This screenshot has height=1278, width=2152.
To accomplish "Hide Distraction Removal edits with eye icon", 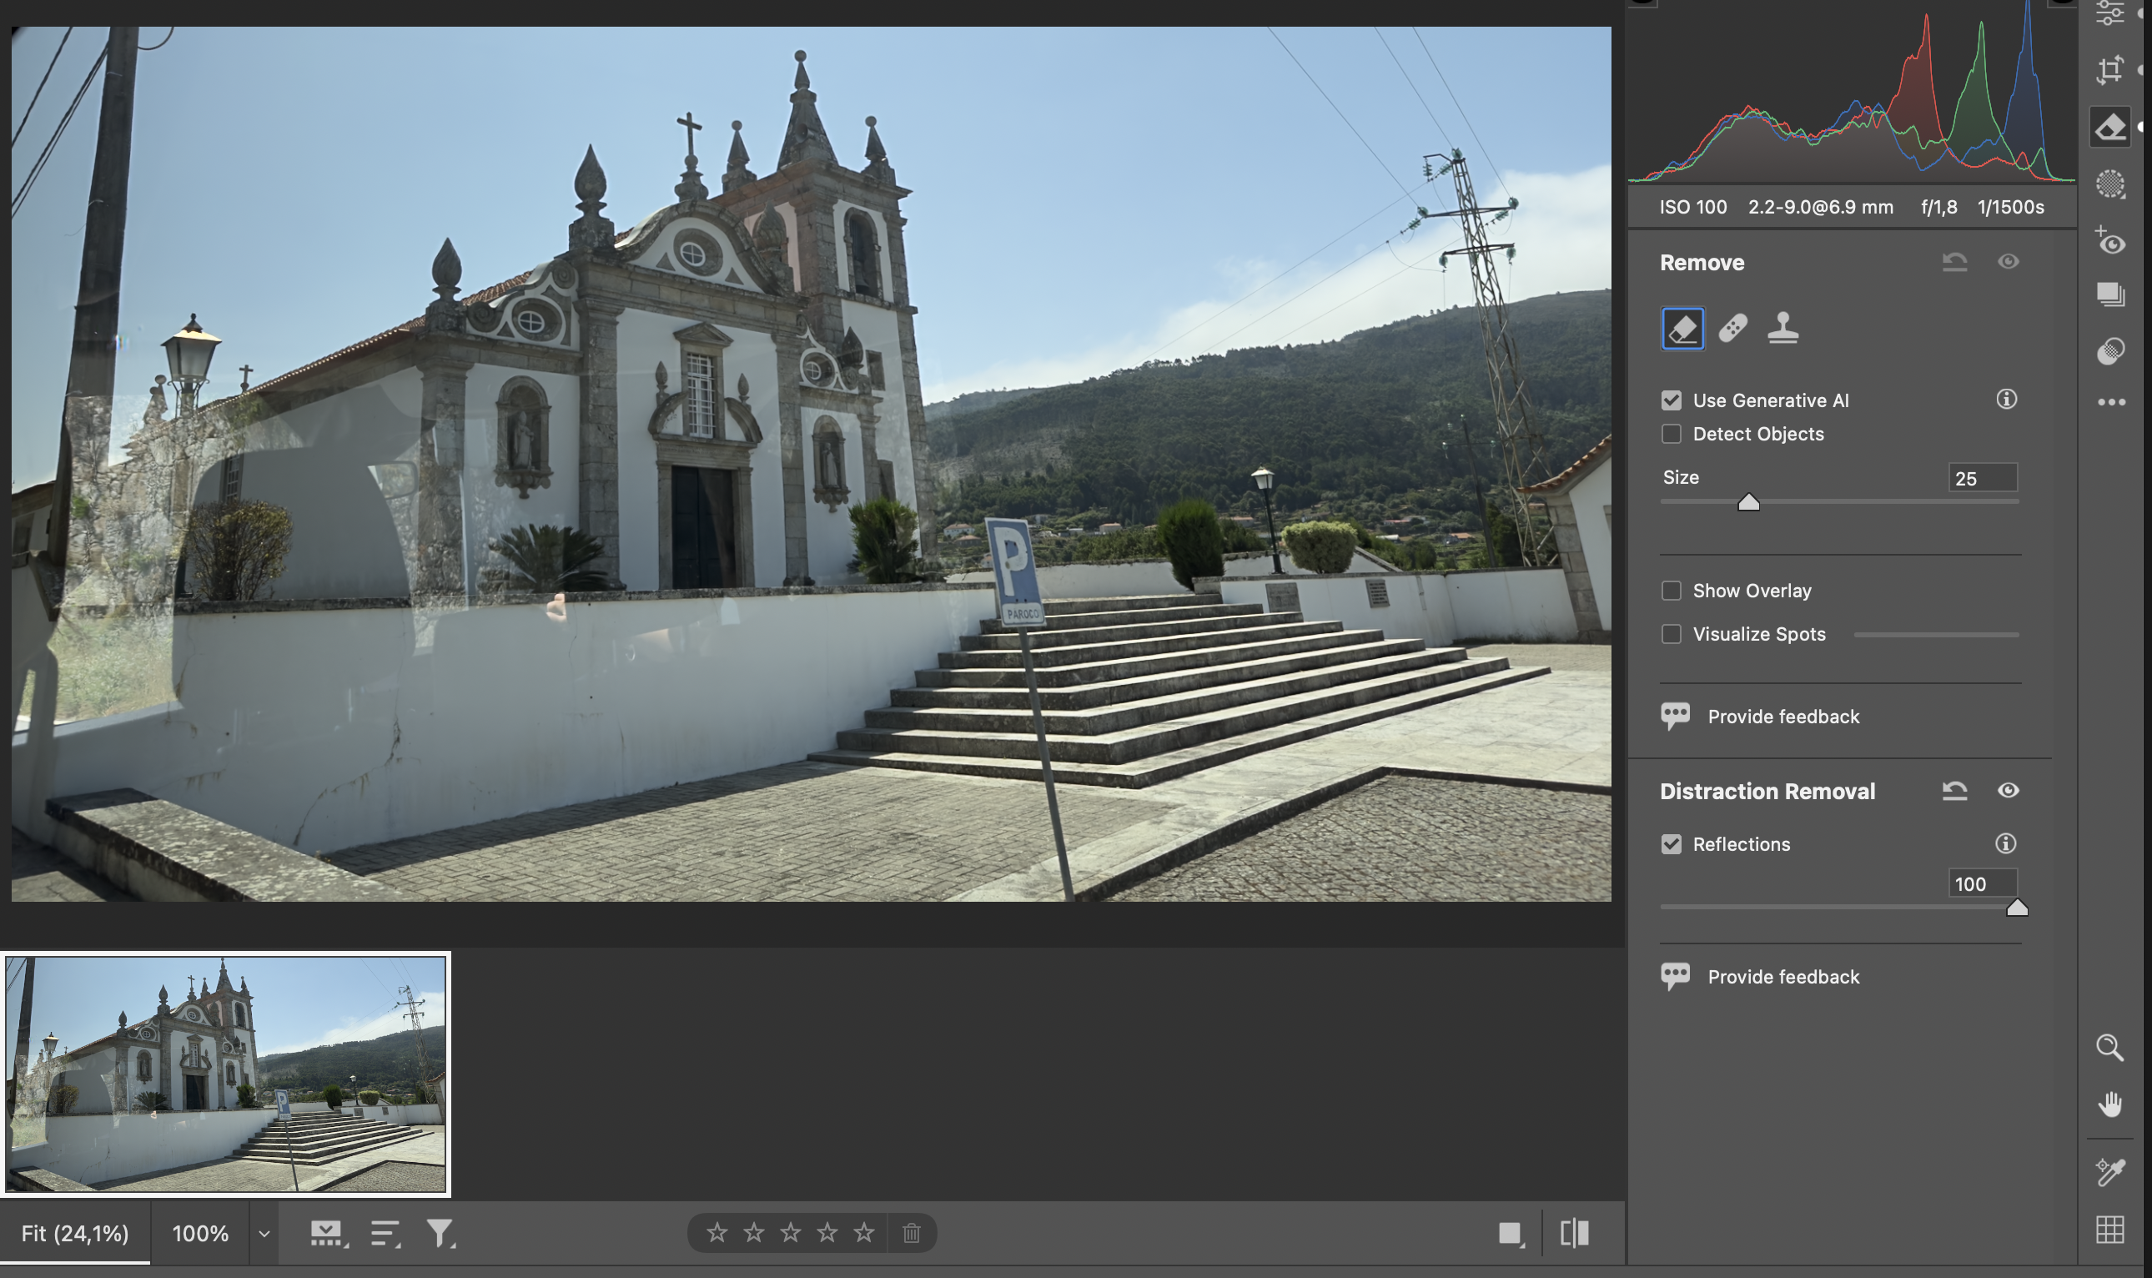I will pos(2008,791).
